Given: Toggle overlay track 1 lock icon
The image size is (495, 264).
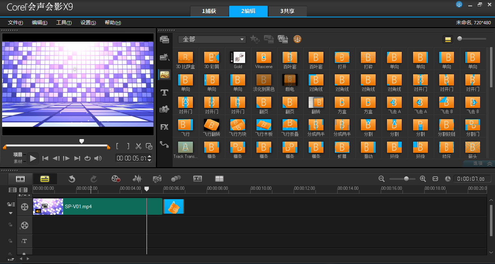Looking at the screenshot, I should (x=10, y=225).
